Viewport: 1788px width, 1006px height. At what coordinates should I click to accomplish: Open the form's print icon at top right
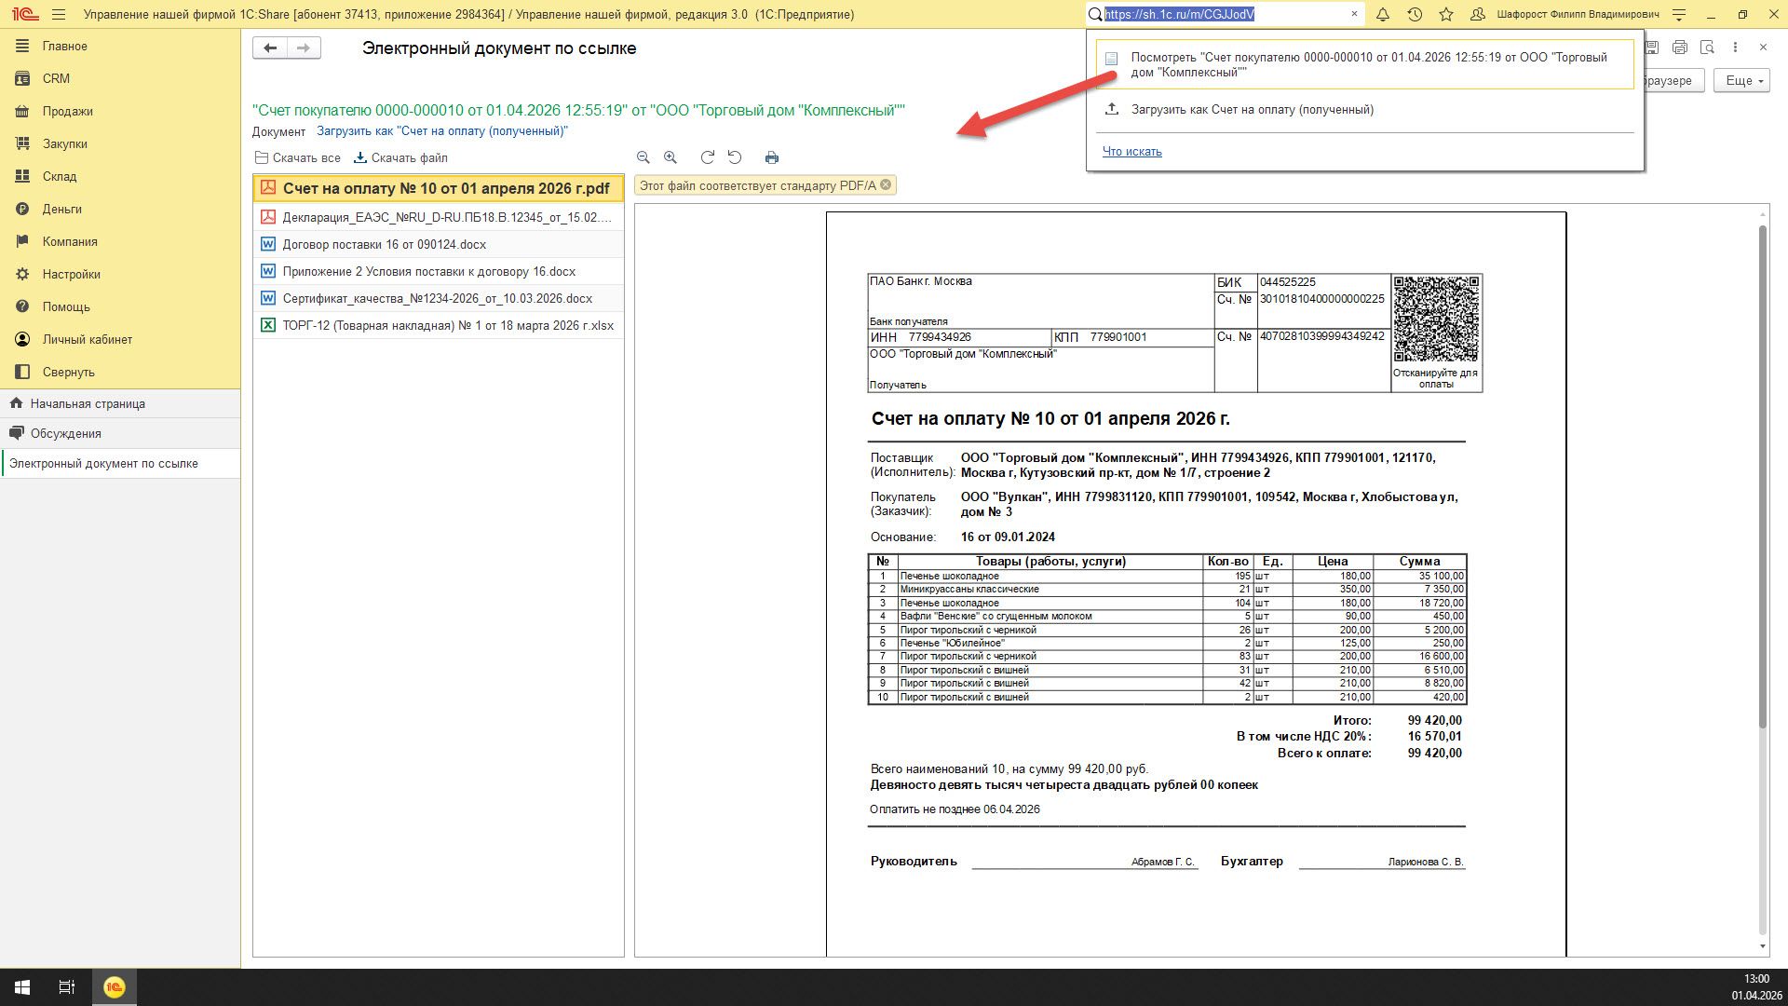(x=1679, y=47)
